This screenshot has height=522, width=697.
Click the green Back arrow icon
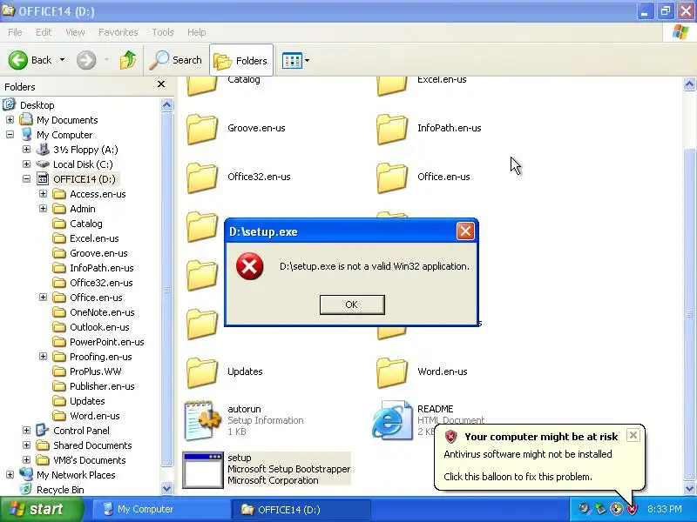[x=18, y=60]
